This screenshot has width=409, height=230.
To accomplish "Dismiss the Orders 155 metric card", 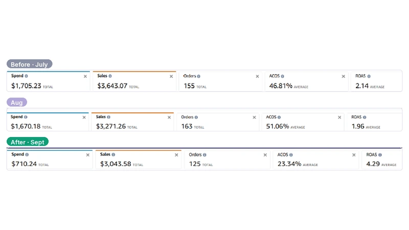I will [258, 76].
